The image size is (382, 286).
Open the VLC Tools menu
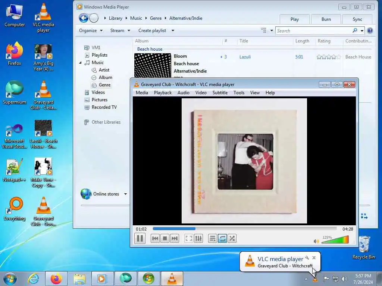[239, 93]
